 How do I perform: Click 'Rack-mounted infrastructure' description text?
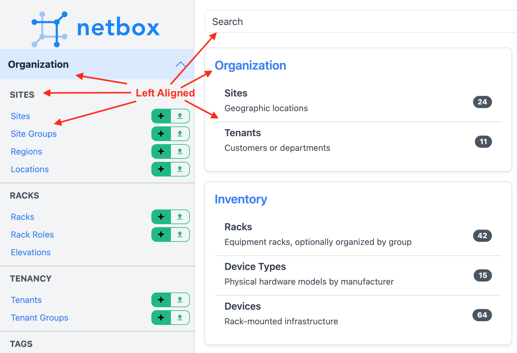281,321
